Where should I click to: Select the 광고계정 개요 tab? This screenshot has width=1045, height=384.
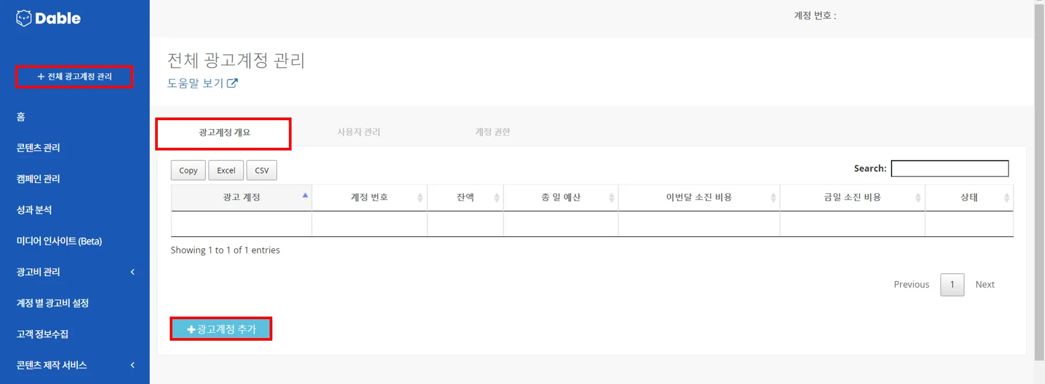click(224, 133)
